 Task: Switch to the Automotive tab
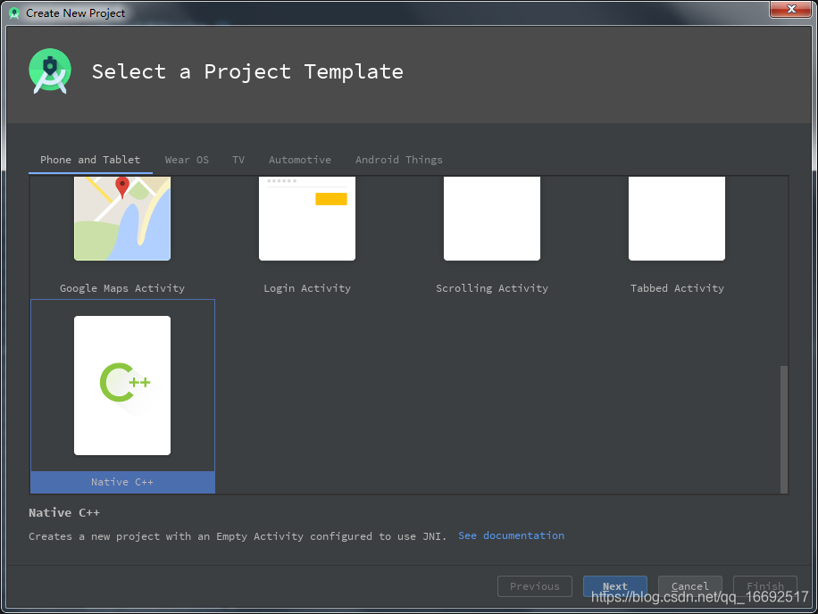299,160
